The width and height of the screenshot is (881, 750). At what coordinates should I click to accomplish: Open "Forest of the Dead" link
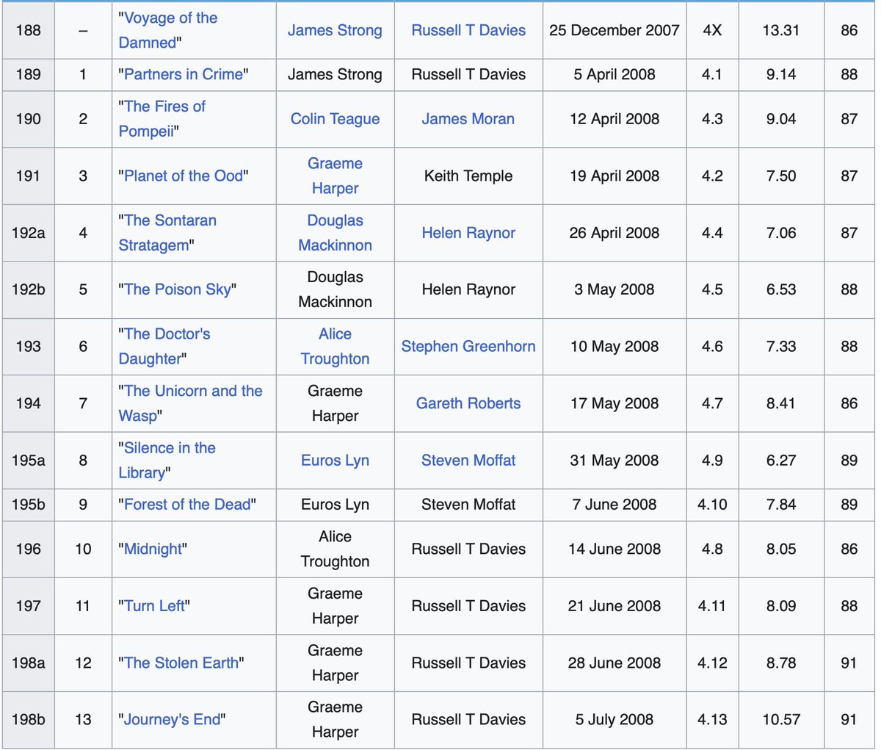187,505
